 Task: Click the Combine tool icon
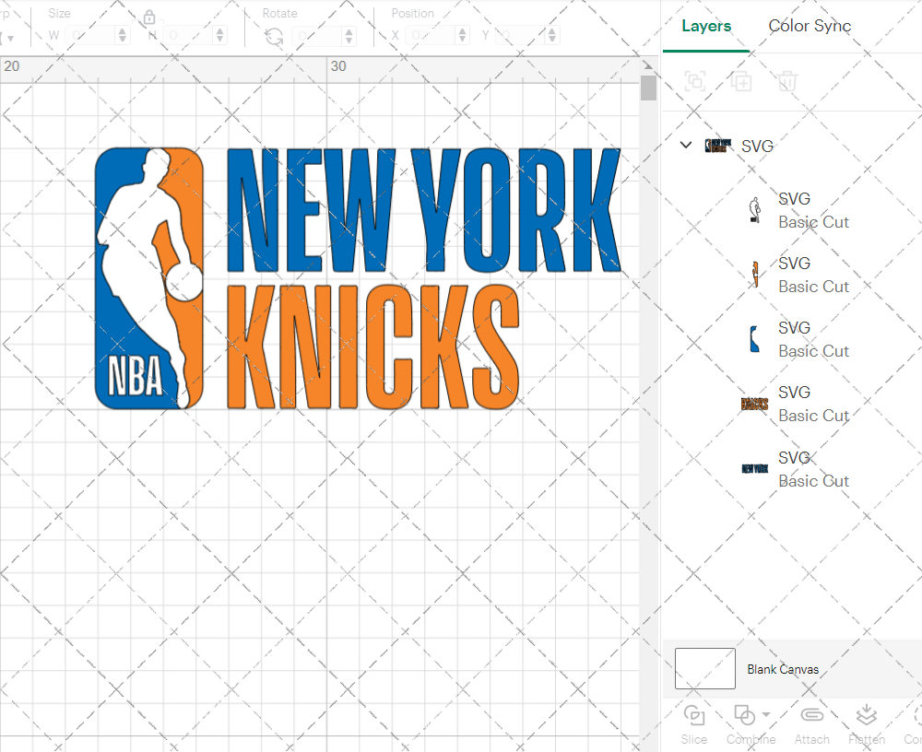click(743, 714)
